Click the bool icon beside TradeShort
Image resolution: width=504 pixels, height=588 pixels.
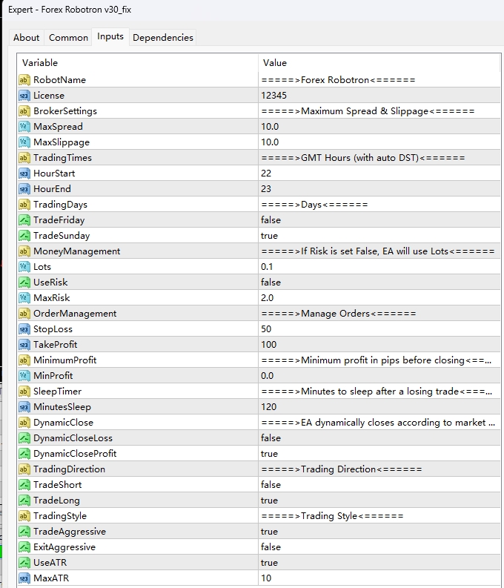pos(24,485)
